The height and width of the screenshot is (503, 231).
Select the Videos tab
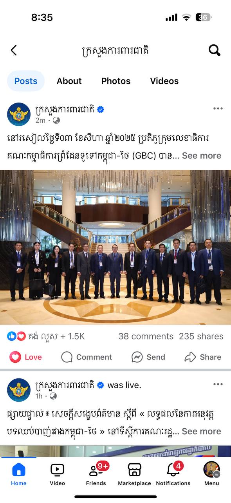pyautogui.click(x=164, y=81)
